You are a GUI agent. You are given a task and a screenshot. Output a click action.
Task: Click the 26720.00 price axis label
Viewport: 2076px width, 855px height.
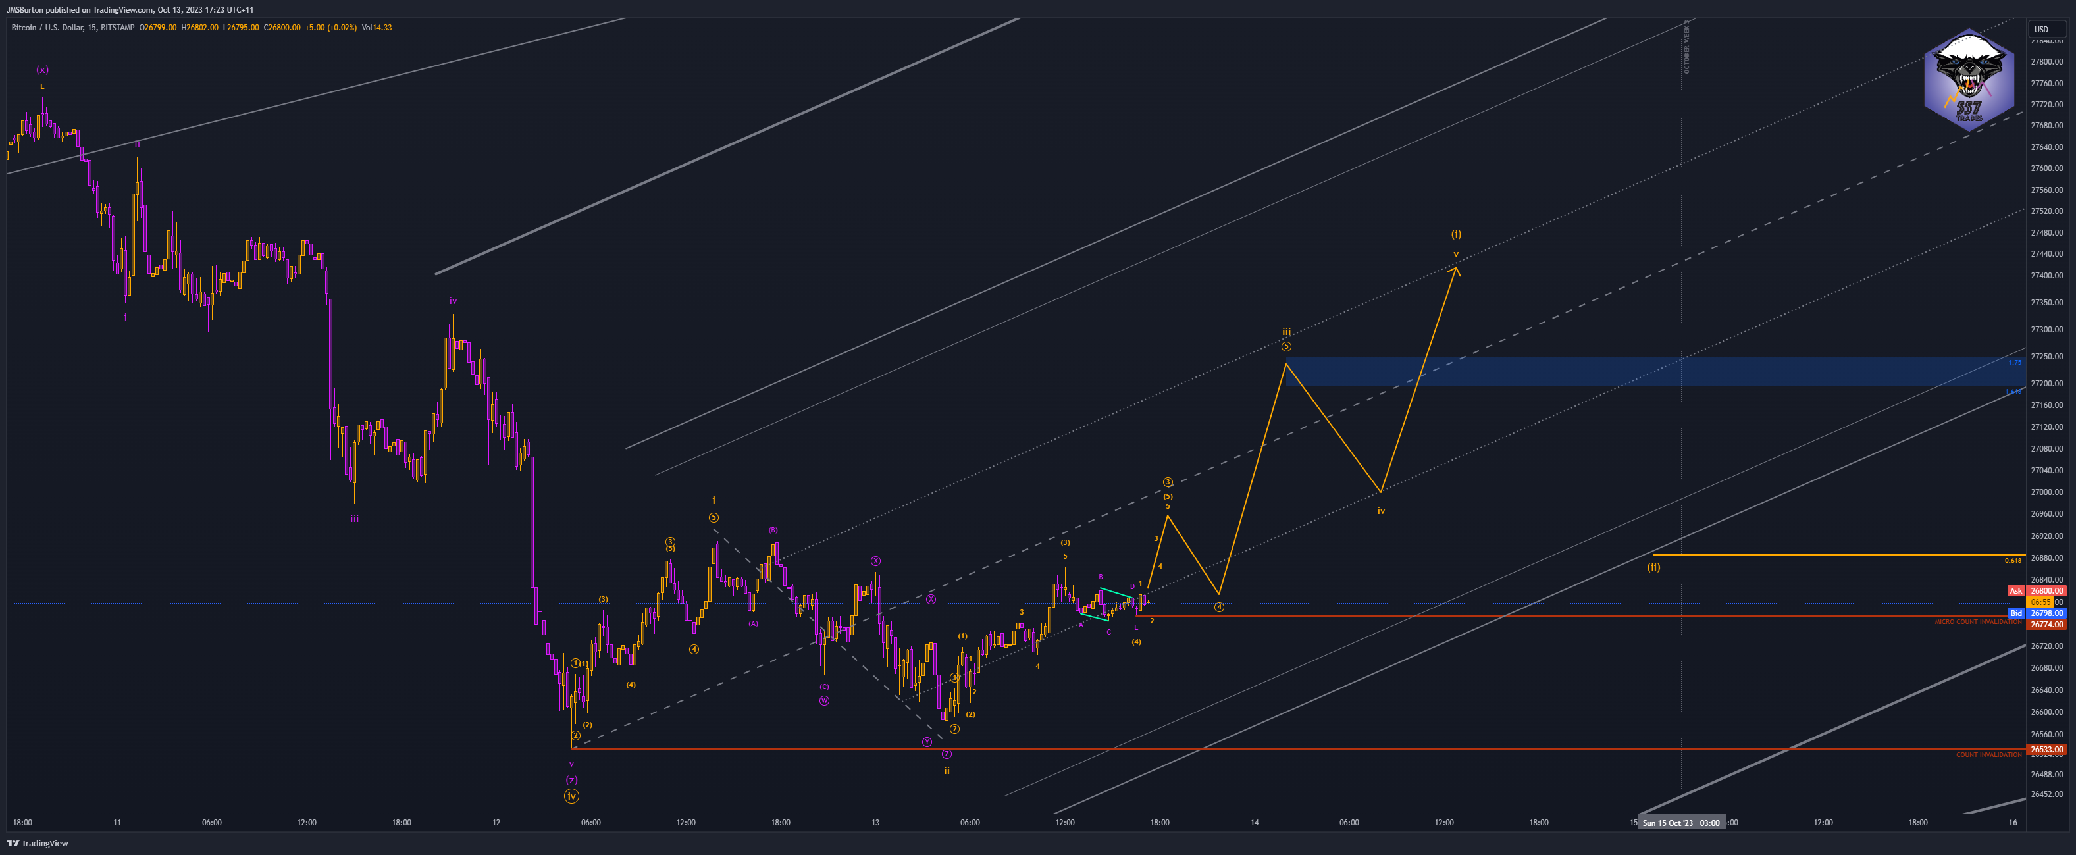point(2047,646)
